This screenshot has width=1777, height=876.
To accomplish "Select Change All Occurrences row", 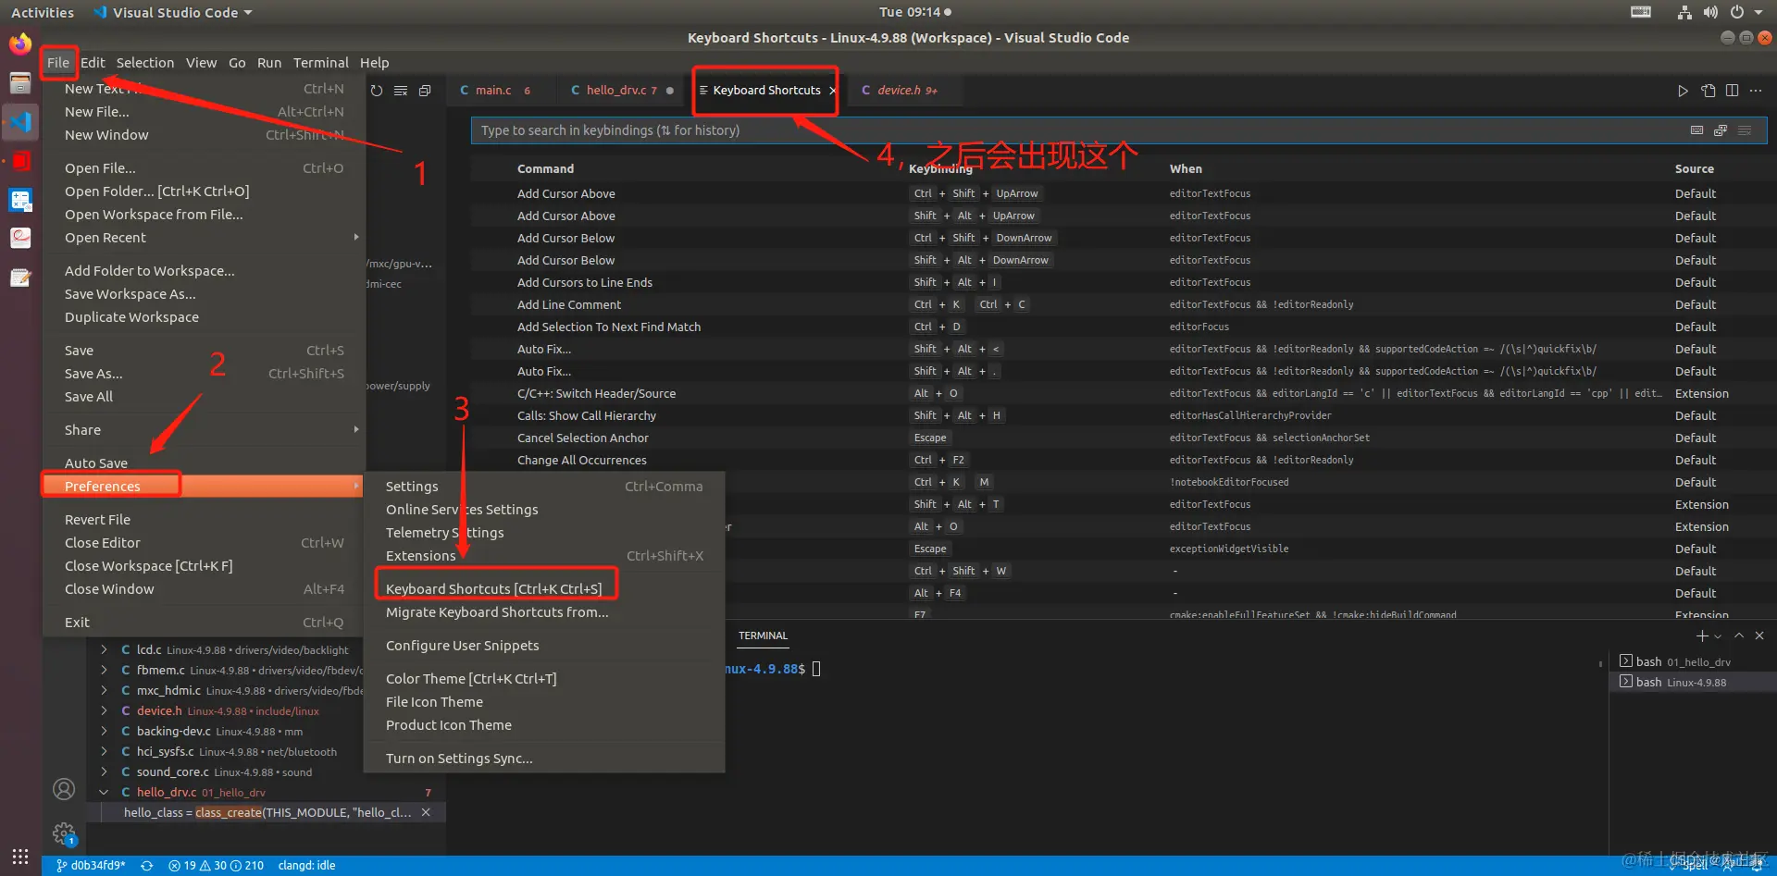I will pos(1118,460).
